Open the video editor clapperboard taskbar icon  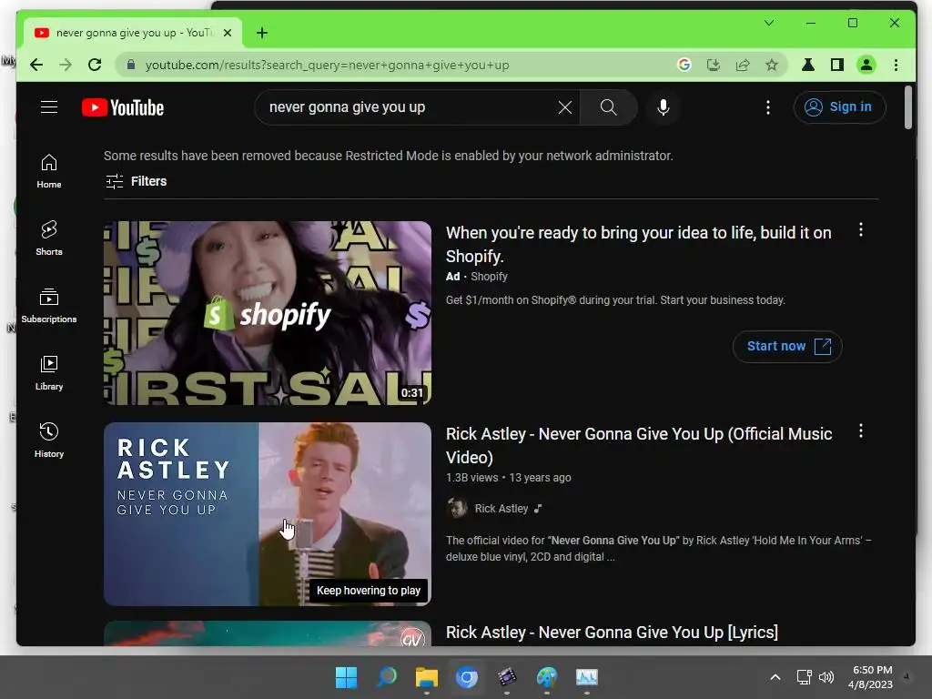pyautogui.click(x=506, y=677)
